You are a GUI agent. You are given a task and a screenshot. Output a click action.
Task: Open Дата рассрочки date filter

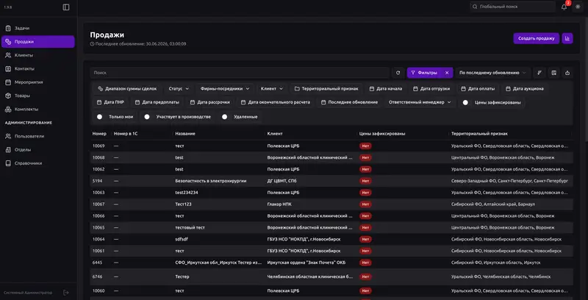click(x=209, y=102)
